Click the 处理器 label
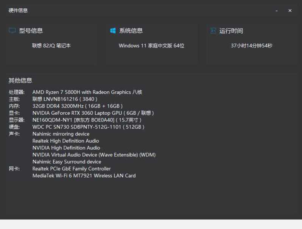302x229 pixels. tap(17, 92)
